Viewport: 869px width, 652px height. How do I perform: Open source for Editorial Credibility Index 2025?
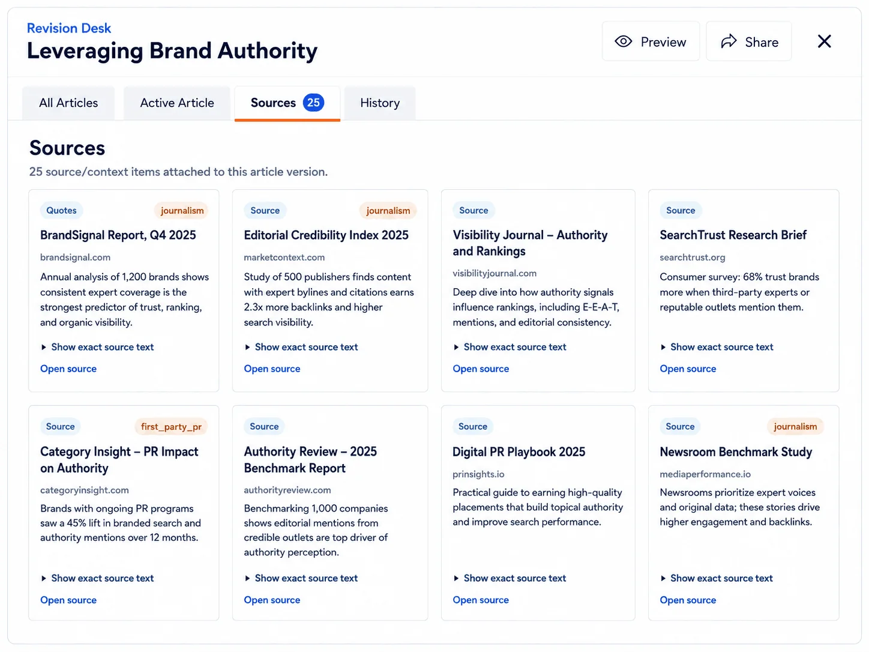[x=272, y=369]
